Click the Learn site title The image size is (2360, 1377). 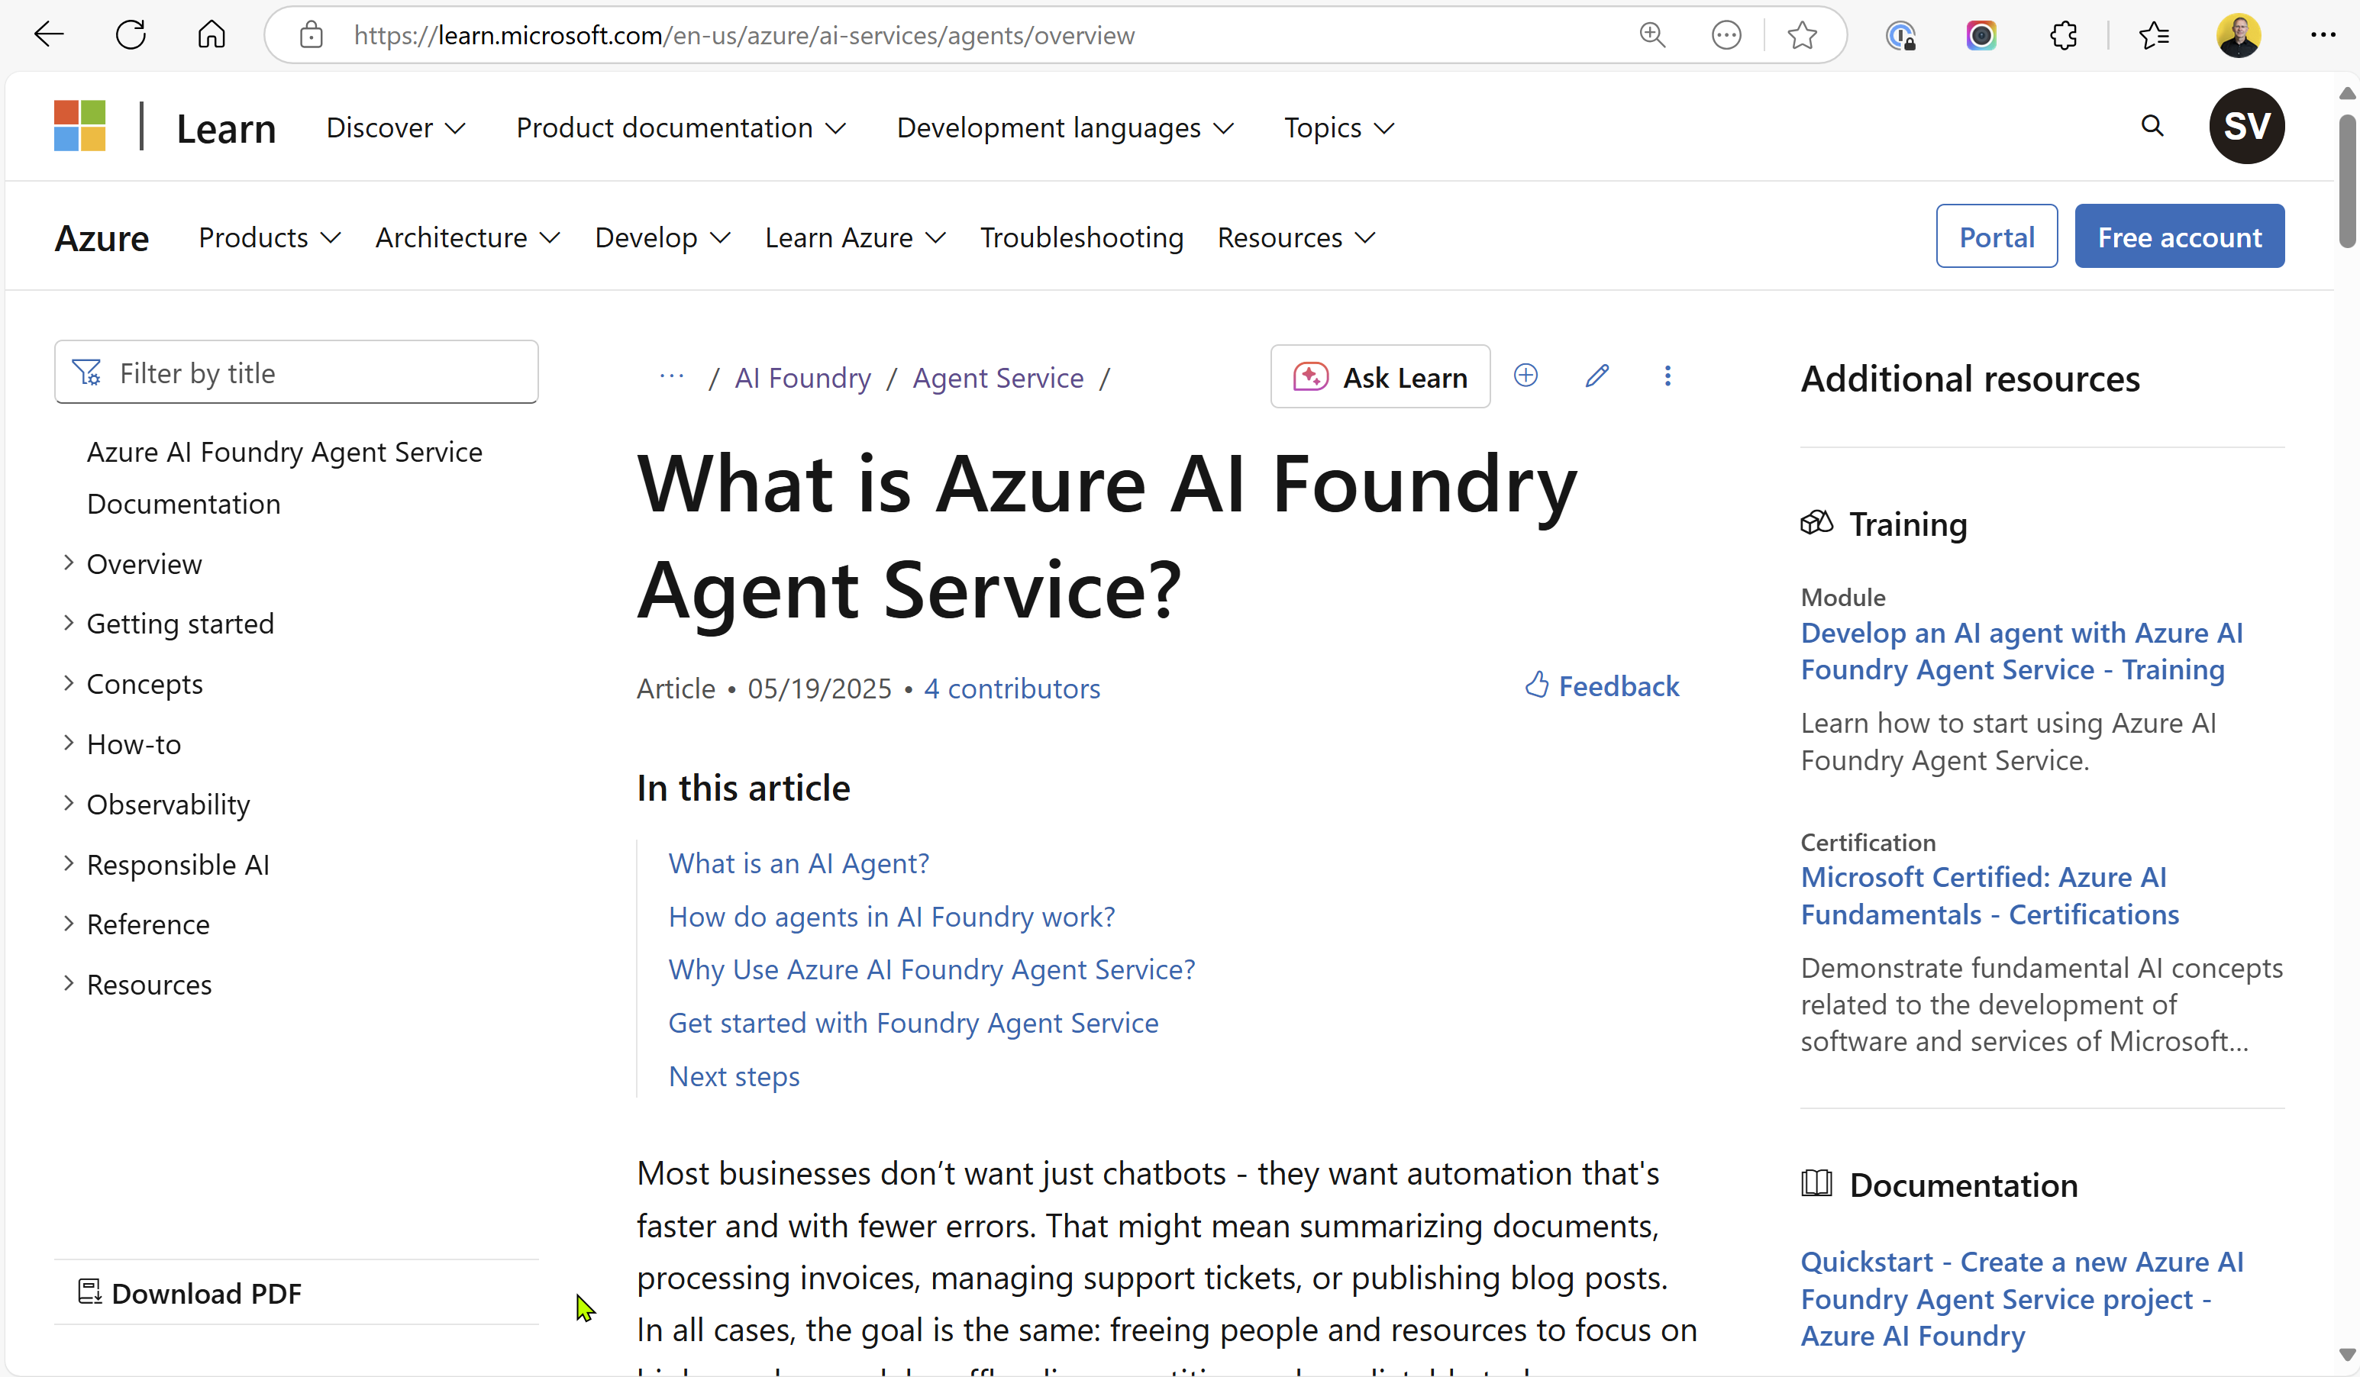tap(226, 128)
